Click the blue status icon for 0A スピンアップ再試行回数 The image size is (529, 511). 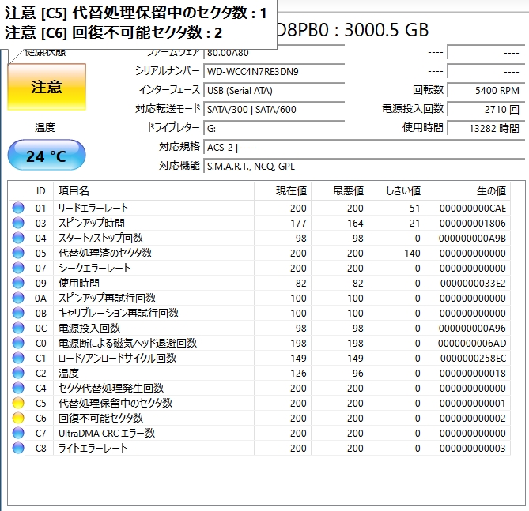[x=18, y=298]
